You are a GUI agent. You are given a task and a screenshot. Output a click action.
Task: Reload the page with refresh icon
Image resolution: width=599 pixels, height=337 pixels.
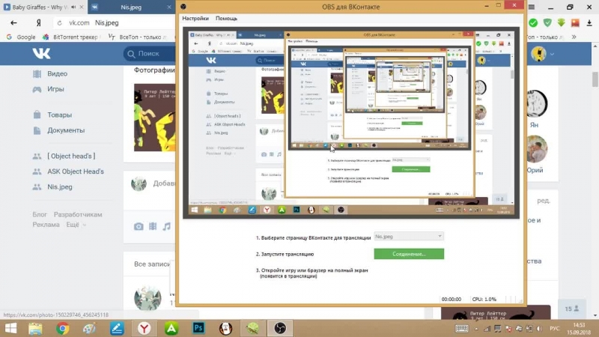(59, 23)
